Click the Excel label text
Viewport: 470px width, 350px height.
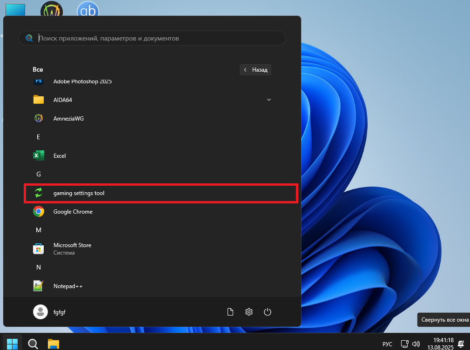pos(60,155)
